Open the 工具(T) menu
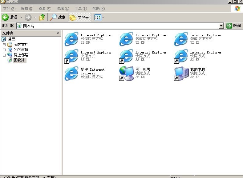 pos(80,9)
